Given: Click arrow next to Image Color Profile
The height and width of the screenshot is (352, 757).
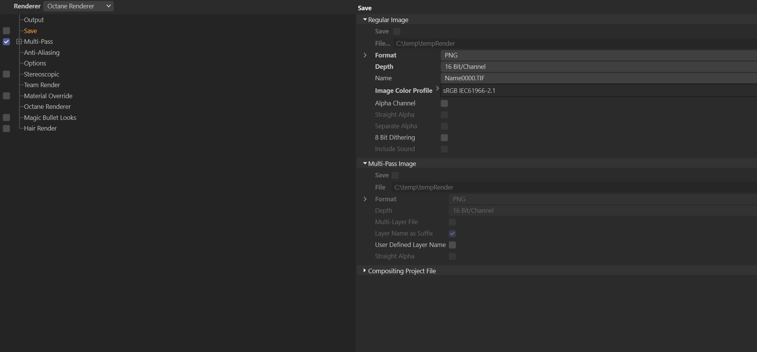Looking at the screenshot, I should click(437, 88).
